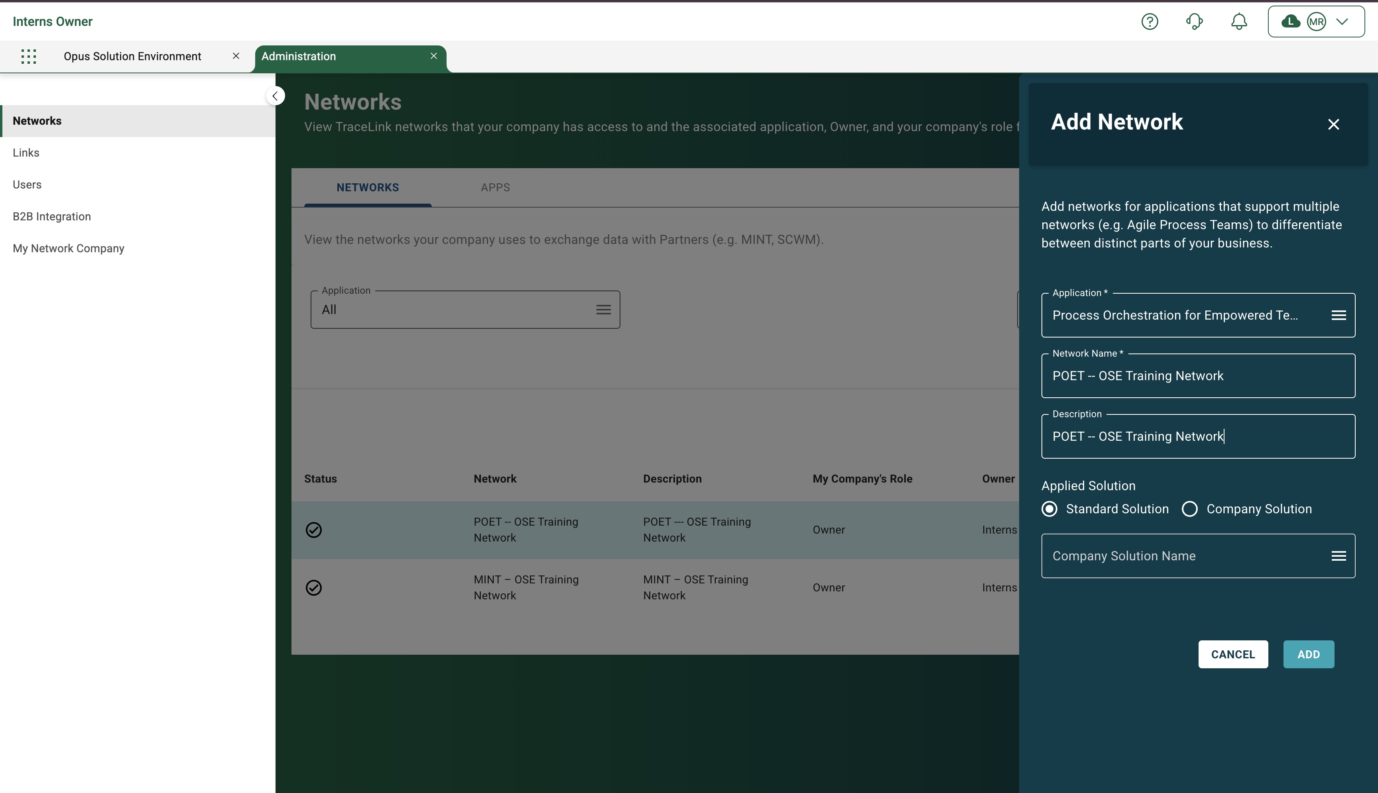Click the Owner role in the MINT row
The width and height of the screenshot is (1378, 793).
[x=829, y=588]
